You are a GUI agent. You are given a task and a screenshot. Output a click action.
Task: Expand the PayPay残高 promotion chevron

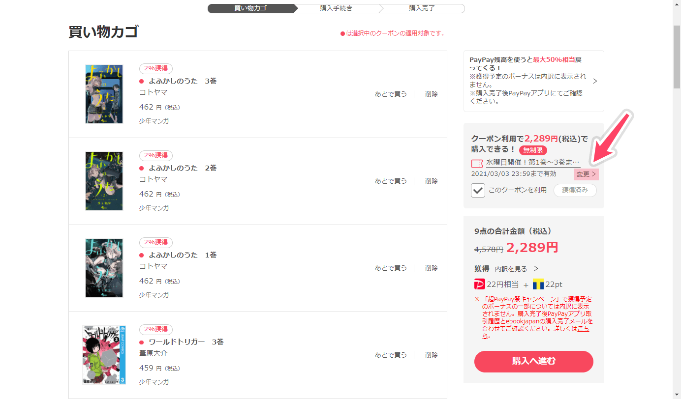[595, 81]
